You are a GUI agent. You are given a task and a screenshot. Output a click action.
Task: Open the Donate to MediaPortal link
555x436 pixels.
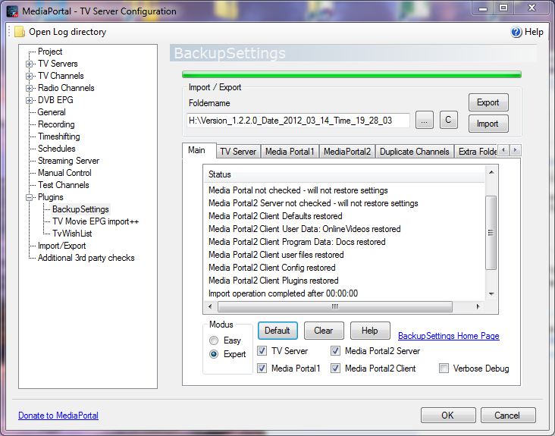pyautogui.click(x=58, y=416)
